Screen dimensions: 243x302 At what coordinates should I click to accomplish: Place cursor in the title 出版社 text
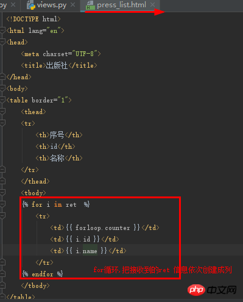[57, 65]
